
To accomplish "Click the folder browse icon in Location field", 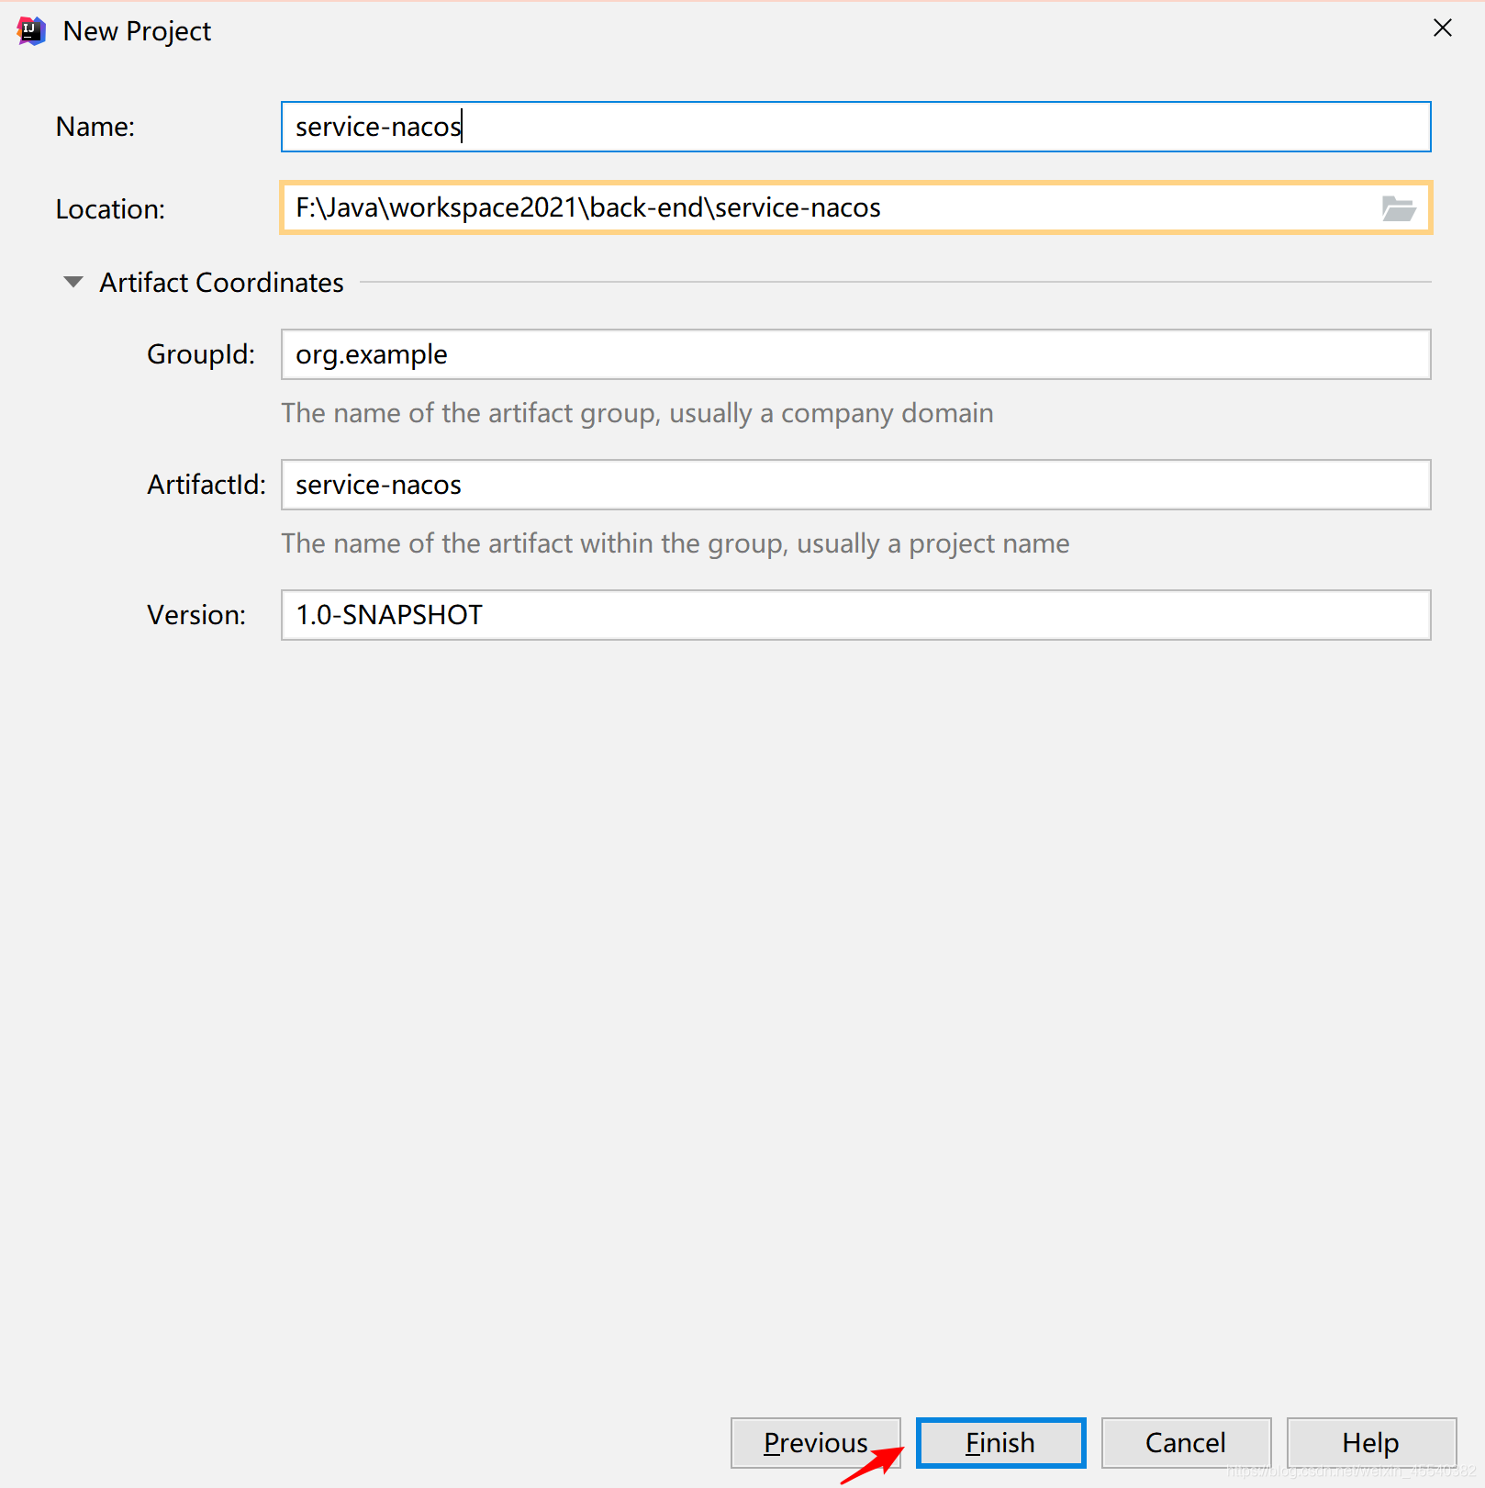I will point(1398,208).
